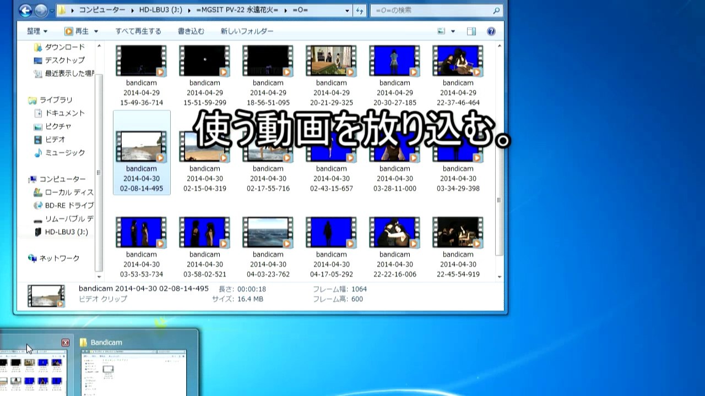
Task: Click HD-LBU3 (J:) in the address breadcrumb
Action: (x=160, y=10)
